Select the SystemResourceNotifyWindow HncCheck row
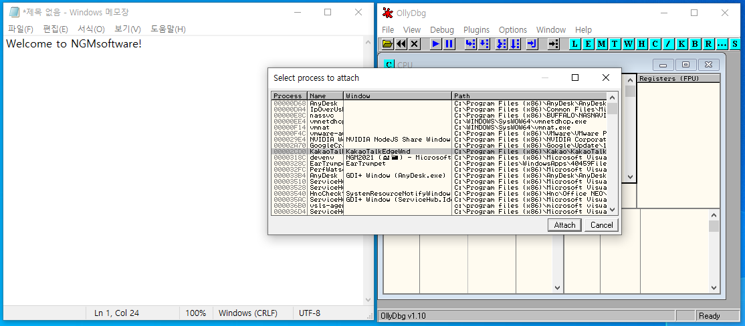 click(x=439, y=193)
